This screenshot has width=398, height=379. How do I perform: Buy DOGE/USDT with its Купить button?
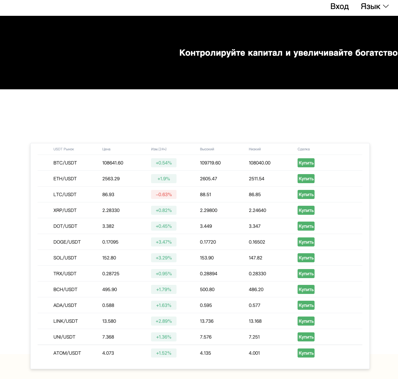point(306,242)
